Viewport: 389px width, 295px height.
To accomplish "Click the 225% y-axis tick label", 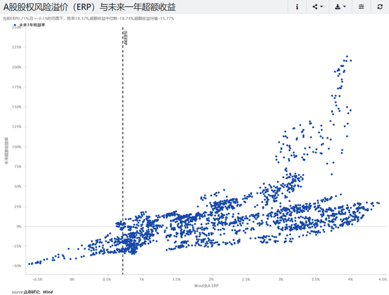I will (17, 47).
